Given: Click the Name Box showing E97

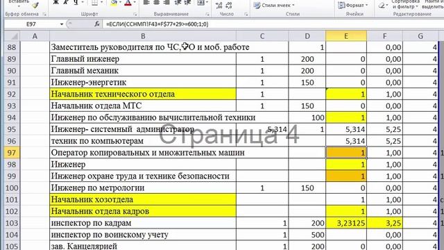Looking at the screenshot, I should (31, 24).
